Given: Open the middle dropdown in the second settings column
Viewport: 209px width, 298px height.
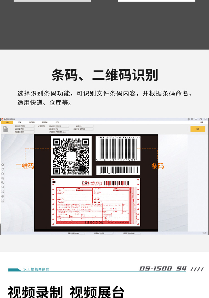Looking at the screenshot, I should coord(62,129).
